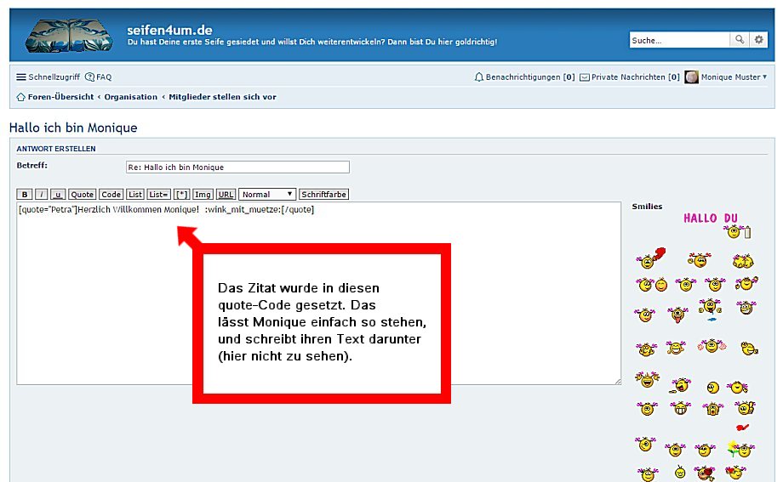Insert the drooling smiley with blue puddle
Viewport: 783px width, 482px height.
click(x=710, y=309)
